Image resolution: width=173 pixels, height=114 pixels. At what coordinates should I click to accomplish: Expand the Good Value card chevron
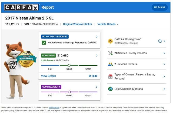(x=97, y=55)
